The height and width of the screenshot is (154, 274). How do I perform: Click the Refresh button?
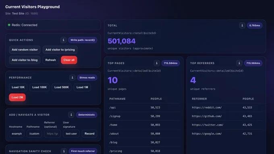(50, 60)
